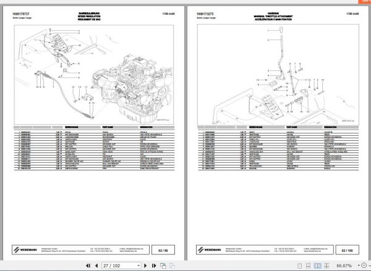The image size is (371, 271).
Task: Click the zoom out minus button
Action: click(x=364, y=265)
